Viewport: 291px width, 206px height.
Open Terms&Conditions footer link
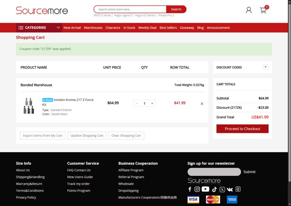click(30, 191)
